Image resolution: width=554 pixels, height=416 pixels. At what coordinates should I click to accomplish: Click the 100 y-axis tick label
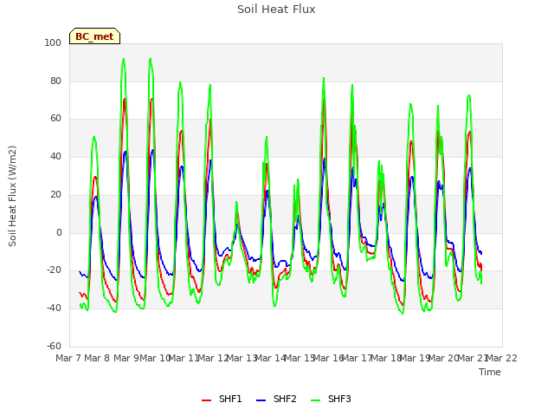coord(53,42)
